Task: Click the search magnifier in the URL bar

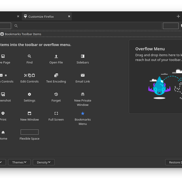Action: pos(16,26)
